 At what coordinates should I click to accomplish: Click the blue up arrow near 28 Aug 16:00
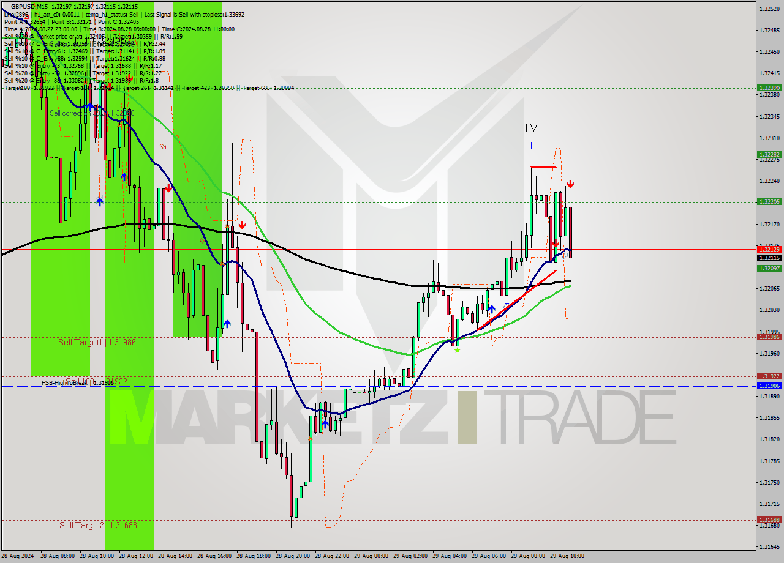coord(227,323)
